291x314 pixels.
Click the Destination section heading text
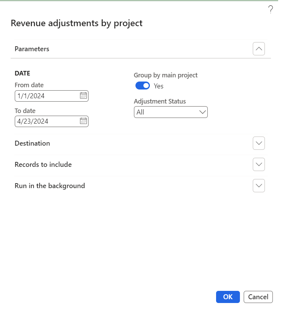click(x=32, y=143)
